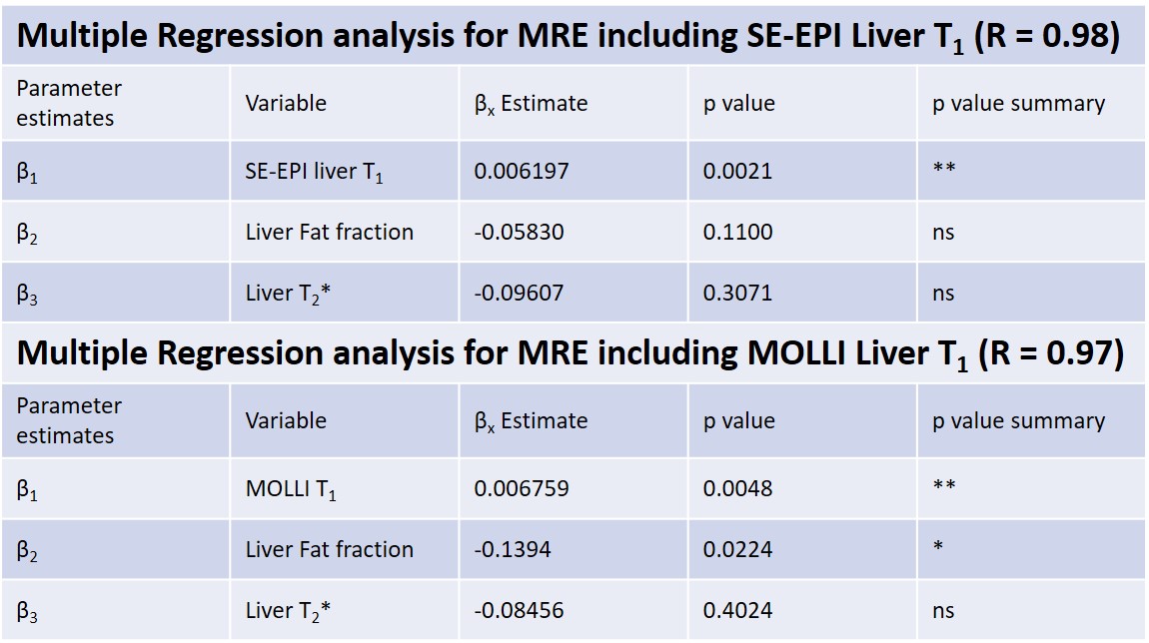1149x643 pixels.
Task: Click the 0.006197 estimate value
Action: click(522, 171)
